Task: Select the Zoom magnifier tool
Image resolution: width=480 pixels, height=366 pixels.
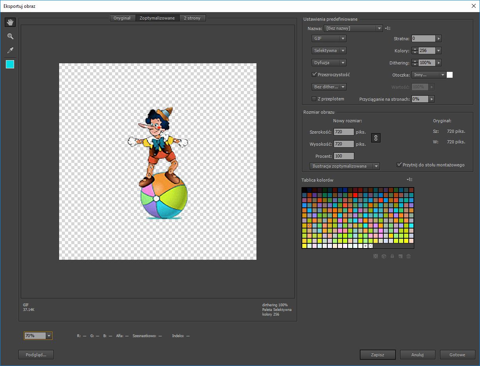Action: (10, 36)
